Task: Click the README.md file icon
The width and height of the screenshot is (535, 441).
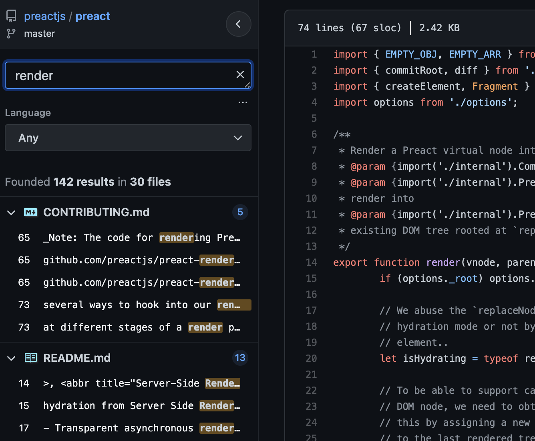Action: (x=30, y=358)
